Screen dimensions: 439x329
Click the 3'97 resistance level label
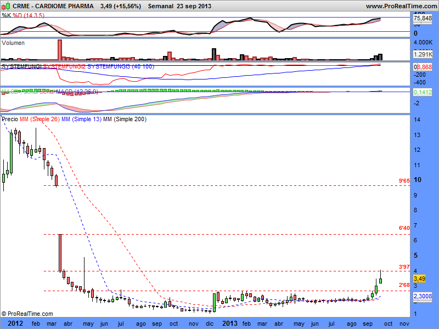coord(404,267)
